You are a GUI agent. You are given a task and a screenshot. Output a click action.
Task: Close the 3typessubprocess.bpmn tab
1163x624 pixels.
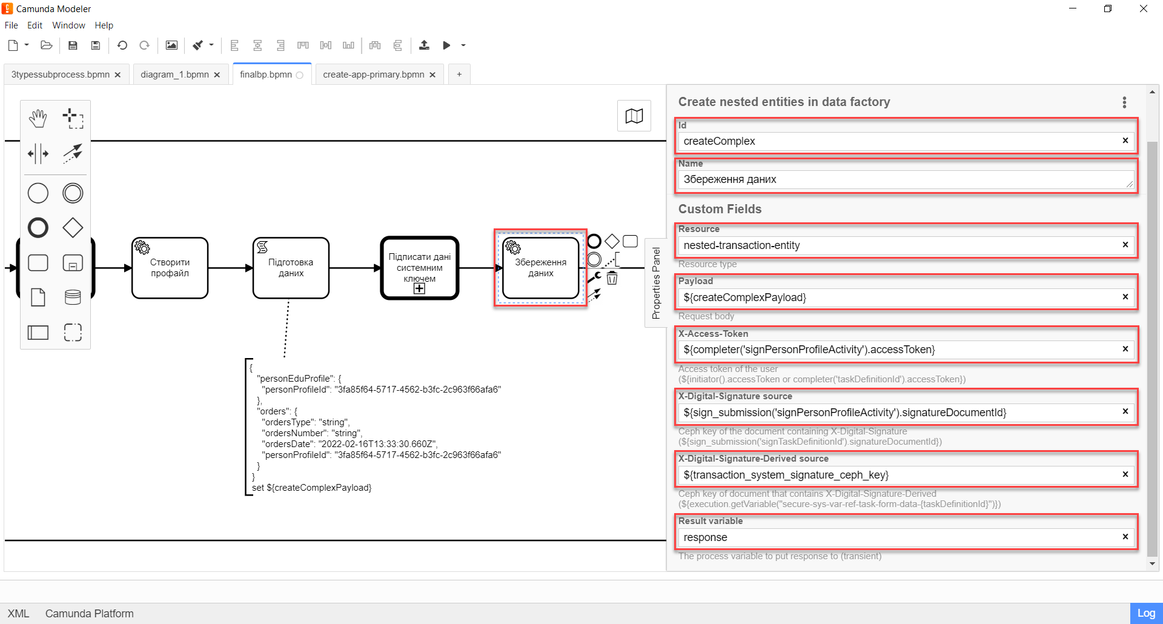coord(118,75)
